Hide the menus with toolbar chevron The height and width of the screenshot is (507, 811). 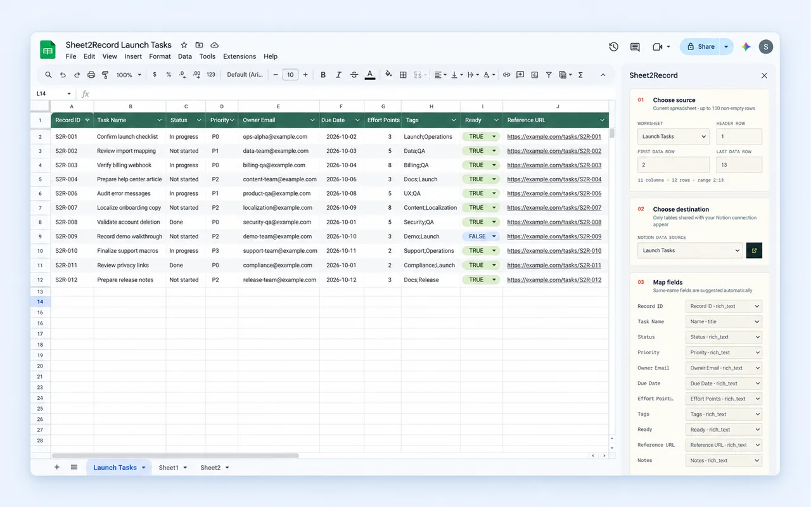tap(603, 75)
